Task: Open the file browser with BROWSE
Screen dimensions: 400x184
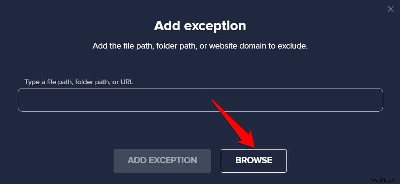Action: pyautogui.click(x=254, y=161)
